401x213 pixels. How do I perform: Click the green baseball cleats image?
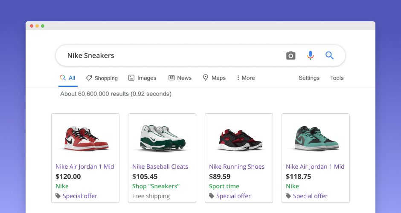pyautogui.click(x=163, y=138)
